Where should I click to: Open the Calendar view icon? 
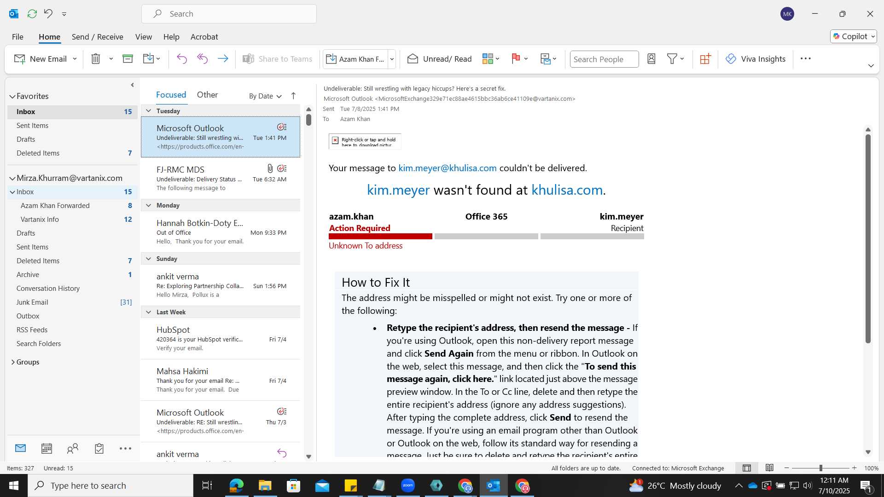click(47, 448)
